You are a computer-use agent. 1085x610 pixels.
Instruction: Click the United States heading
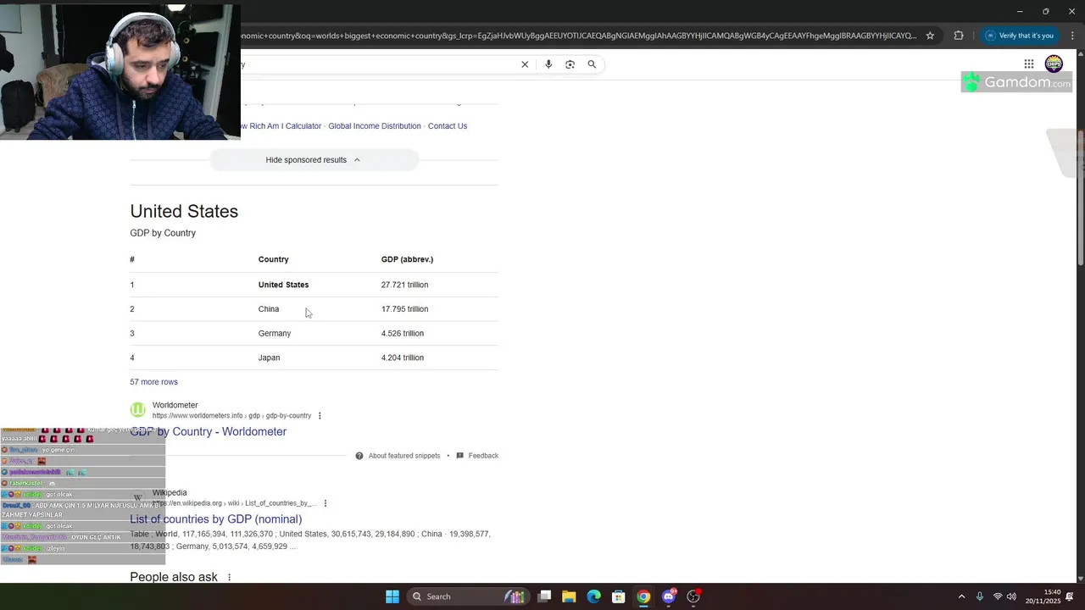[x=184, y=211]
